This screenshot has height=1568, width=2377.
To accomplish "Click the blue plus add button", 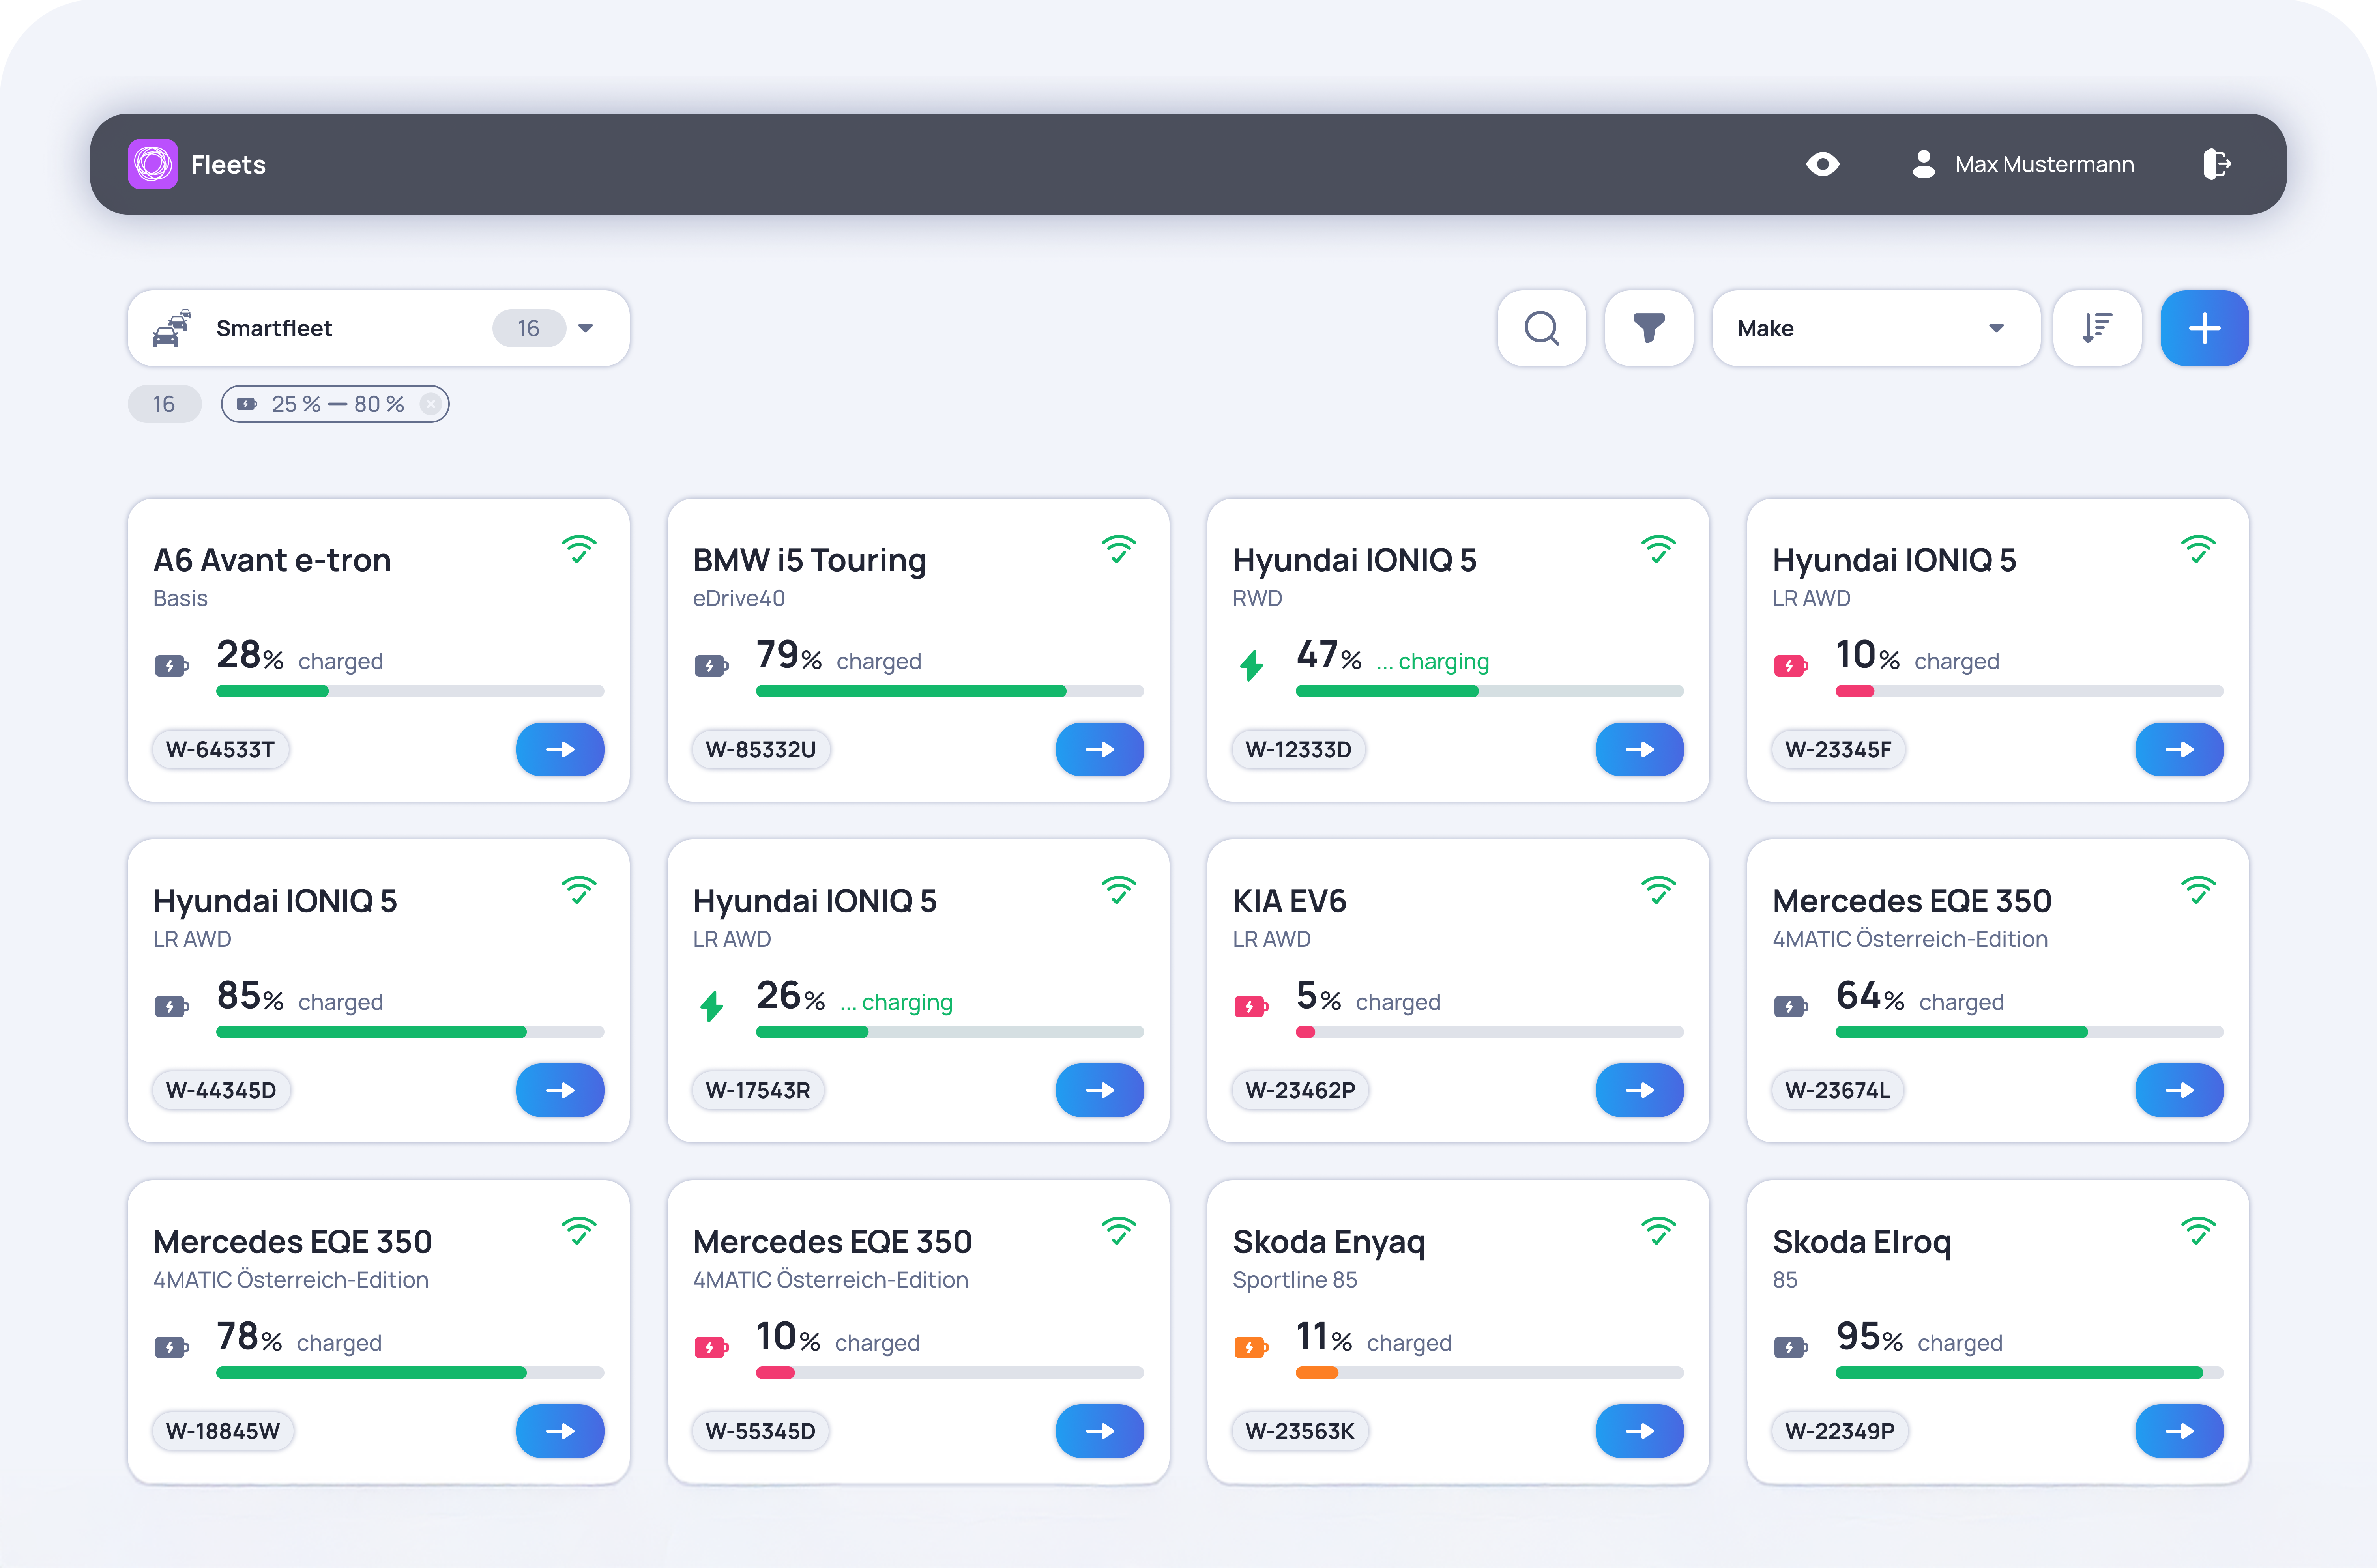I will point(2204,328).
